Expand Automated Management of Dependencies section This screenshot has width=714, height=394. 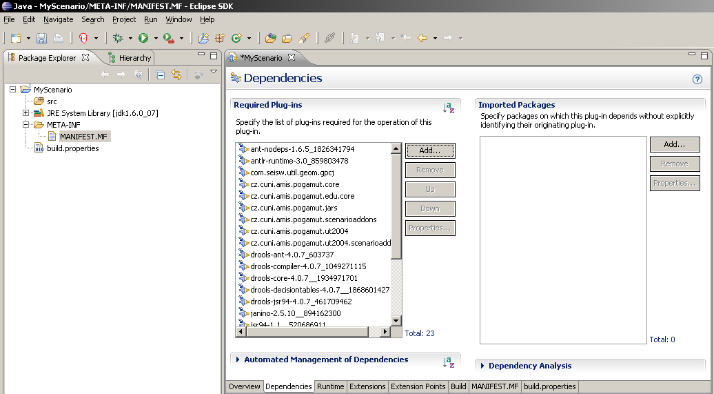click(x=238, y=359)
